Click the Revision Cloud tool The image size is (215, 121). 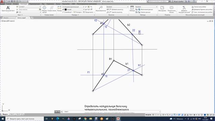click(x=171, y=9)
